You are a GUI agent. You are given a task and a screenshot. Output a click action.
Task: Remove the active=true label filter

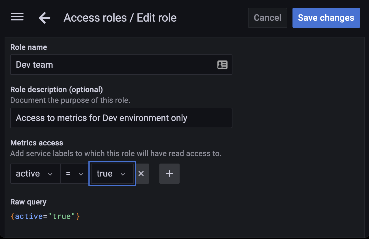[x=141, y=174]
